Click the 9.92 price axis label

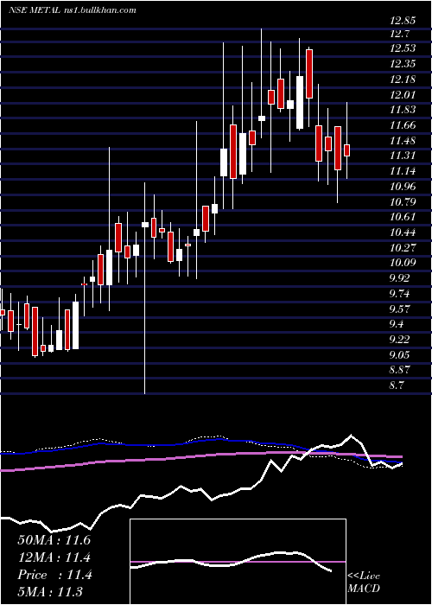point(401,278)
